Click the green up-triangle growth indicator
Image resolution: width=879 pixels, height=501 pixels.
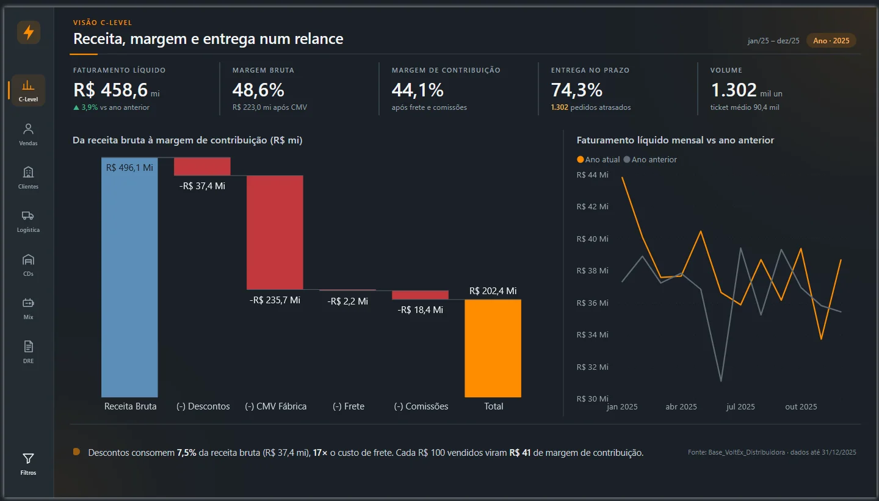[x=76, y=107]
